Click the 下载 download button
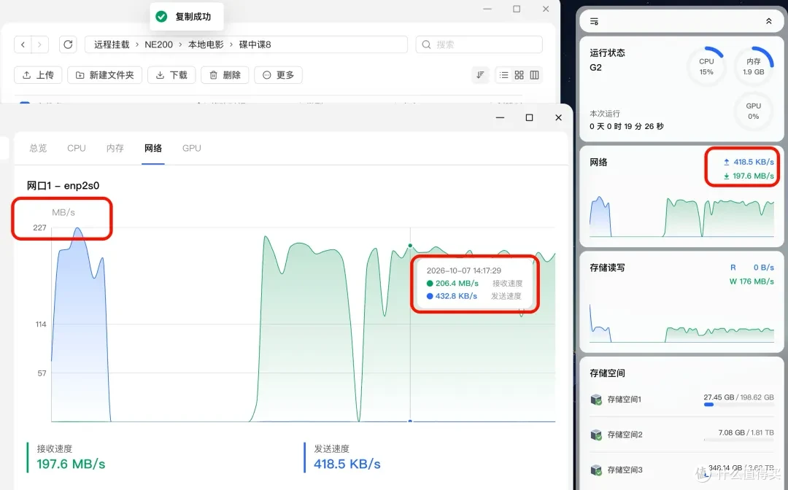788x490 pixels. [x=171, y=75]
